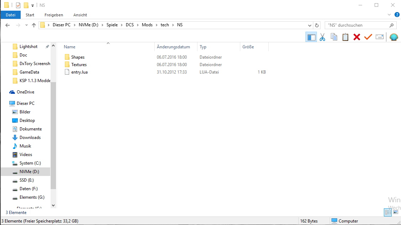Image resolution: width=401 pixels, height=225 pixels.
Task: Select SSD (E:) drive in sidebar
Action: (26, 180)
